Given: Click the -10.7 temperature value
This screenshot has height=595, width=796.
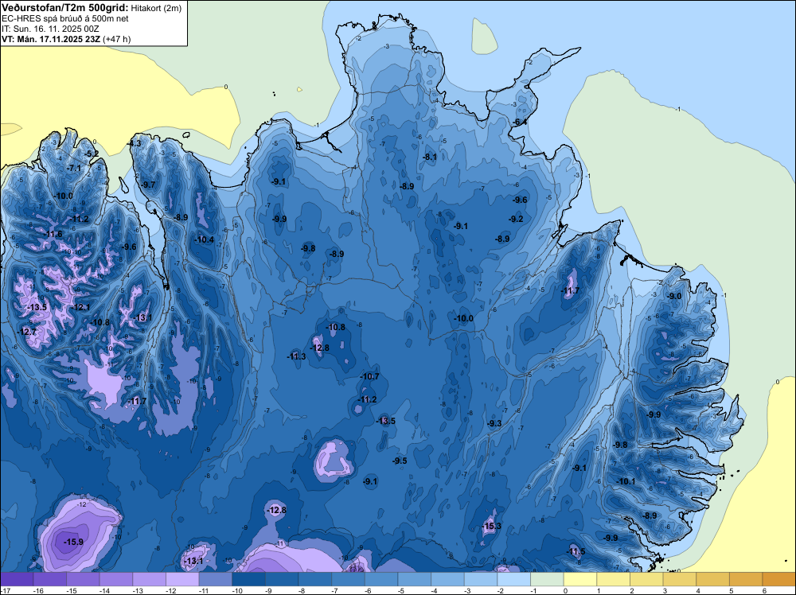Looking at the screenshot, I should [369, 376].
